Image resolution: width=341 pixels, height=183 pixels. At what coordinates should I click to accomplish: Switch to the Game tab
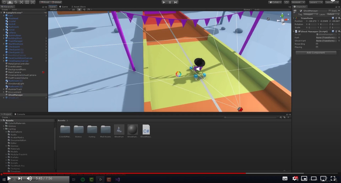pyautogui.click(x=63, y=7)
